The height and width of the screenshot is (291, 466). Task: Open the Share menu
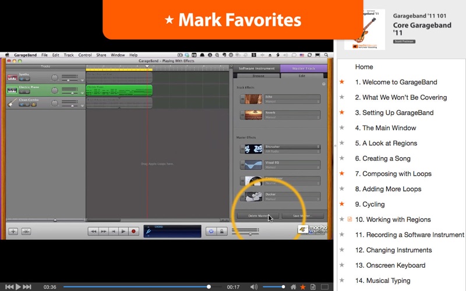click(101, 55)
